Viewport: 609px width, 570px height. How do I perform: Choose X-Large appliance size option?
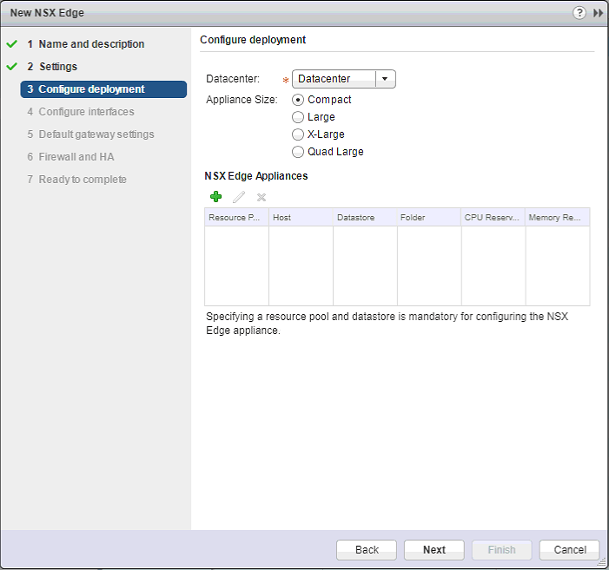[x=299, y=134]
